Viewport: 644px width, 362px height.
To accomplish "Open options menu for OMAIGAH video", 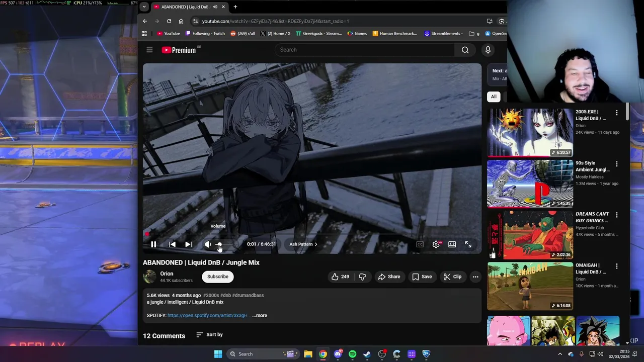I will 617,266.
